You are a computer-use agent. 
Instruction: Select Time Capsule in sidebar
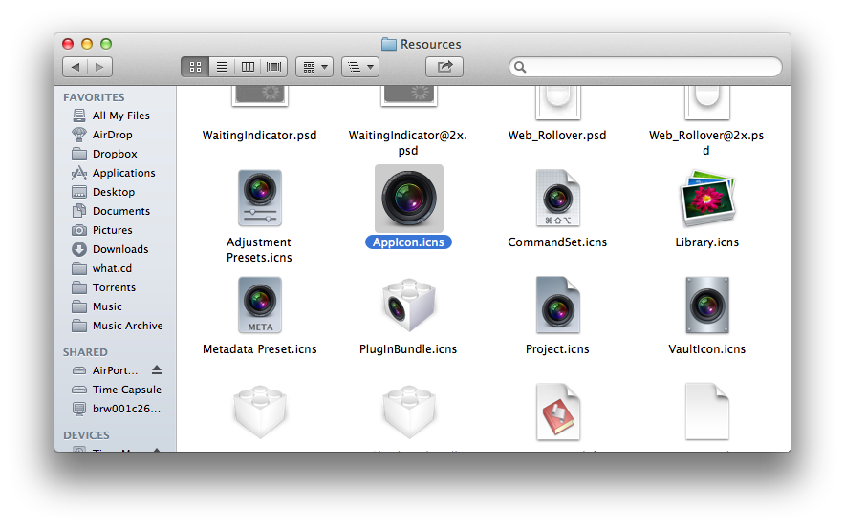click(126, 390)
